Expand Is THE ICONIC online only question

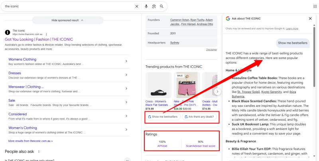(x=127, y=160)
